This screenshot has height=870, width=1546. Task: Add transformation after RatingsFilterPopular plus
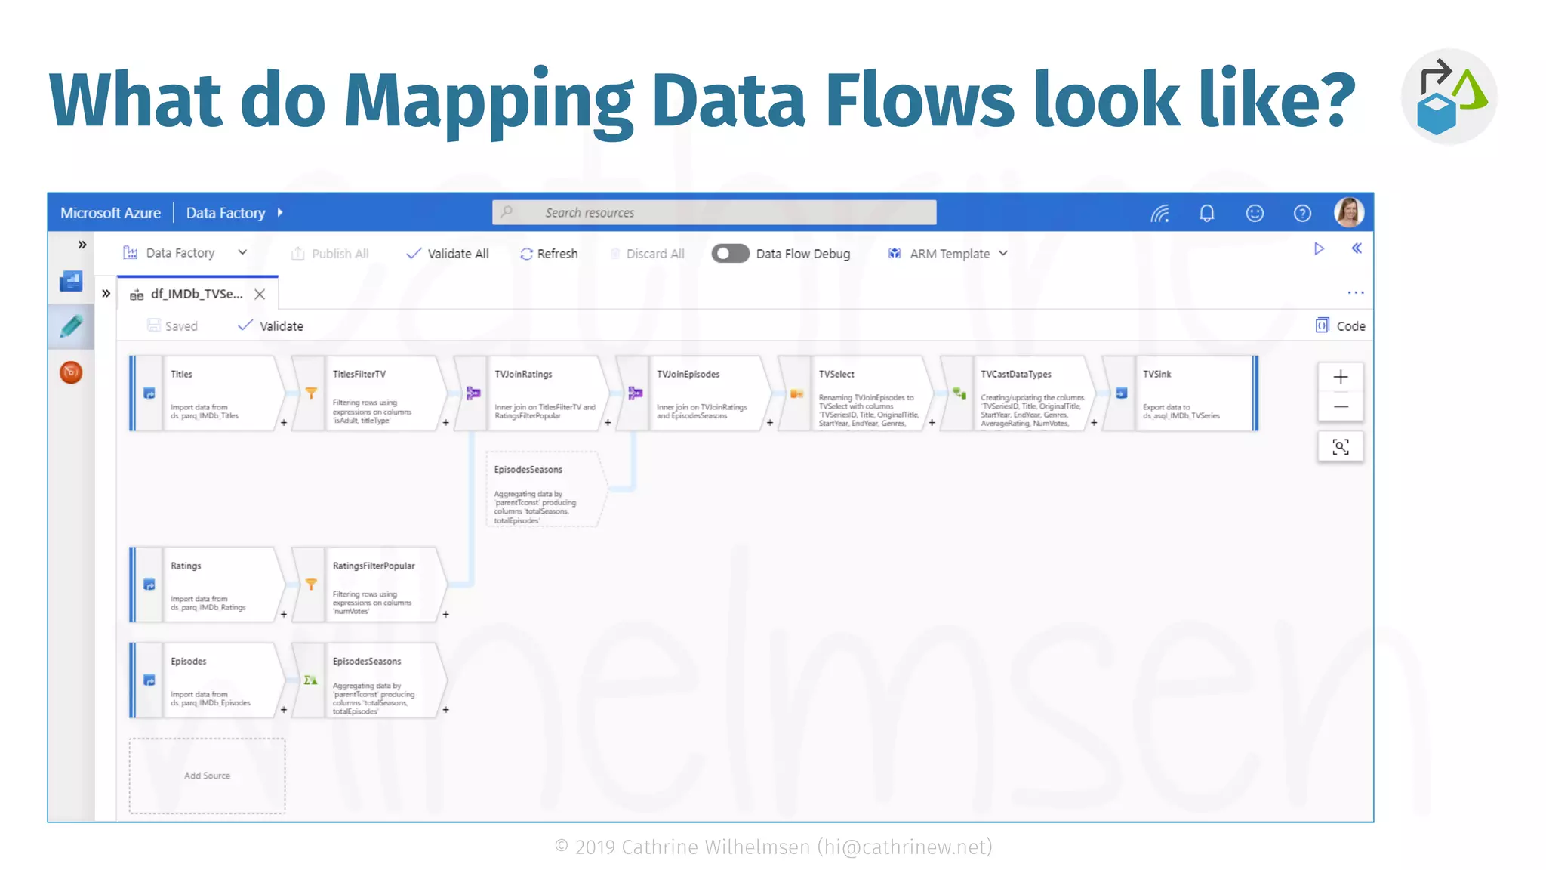click(446, 615)
